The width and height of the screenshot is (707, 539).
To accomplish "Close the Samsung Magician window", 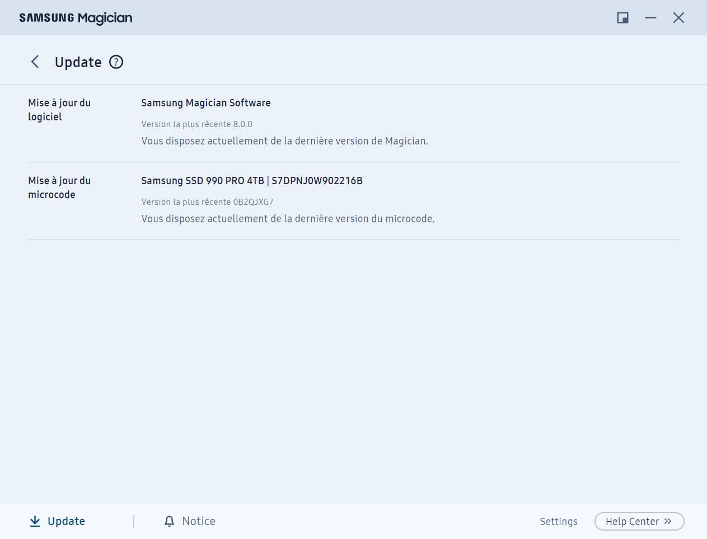I will click(x=678, y=18).
